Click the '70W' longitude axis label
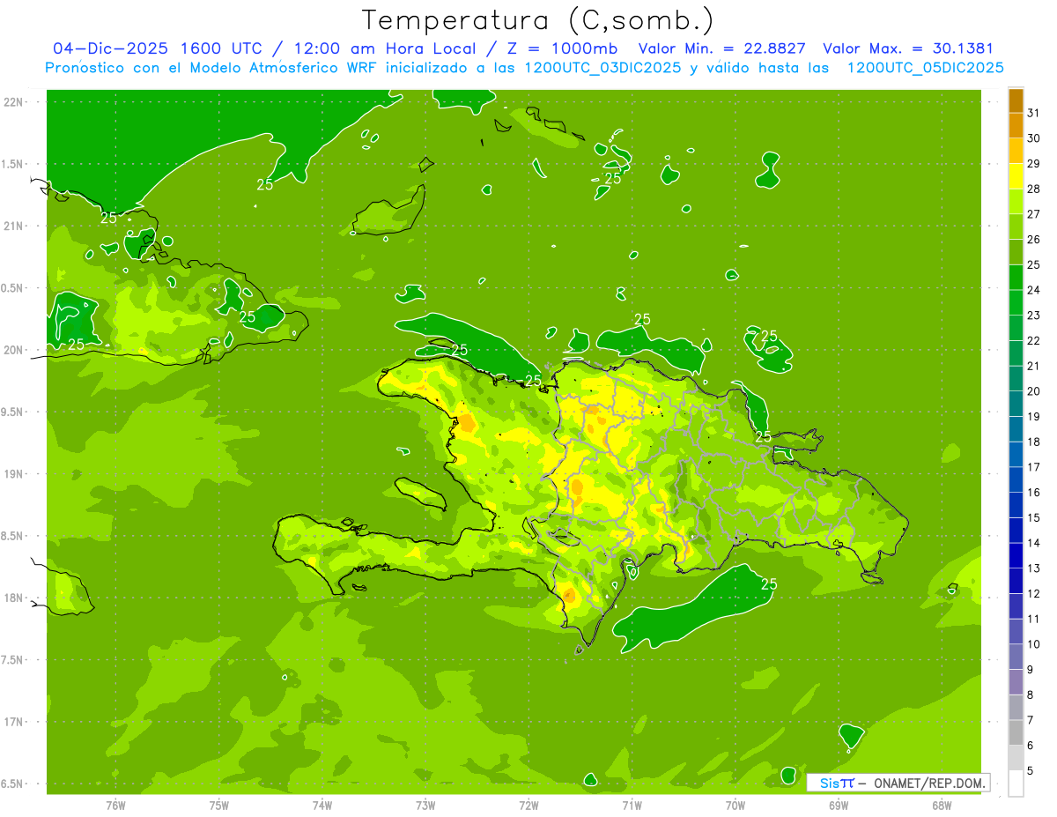1057x817 pixels. pos(735,805)
